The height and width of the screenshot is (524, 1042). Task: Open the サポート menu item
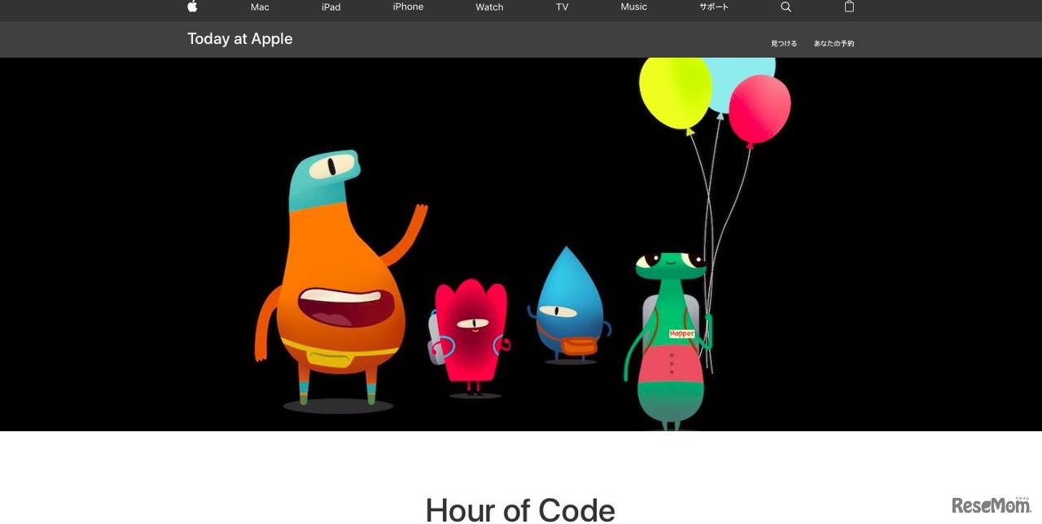[713, 7]
